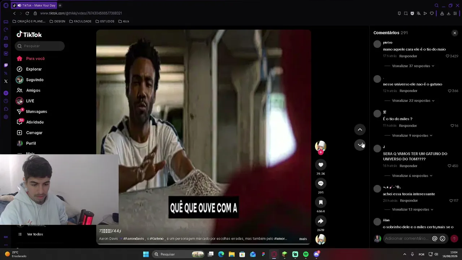Open the emoji picker in comment box
This screenshot has height=260, width=462.
click(443, 239)
